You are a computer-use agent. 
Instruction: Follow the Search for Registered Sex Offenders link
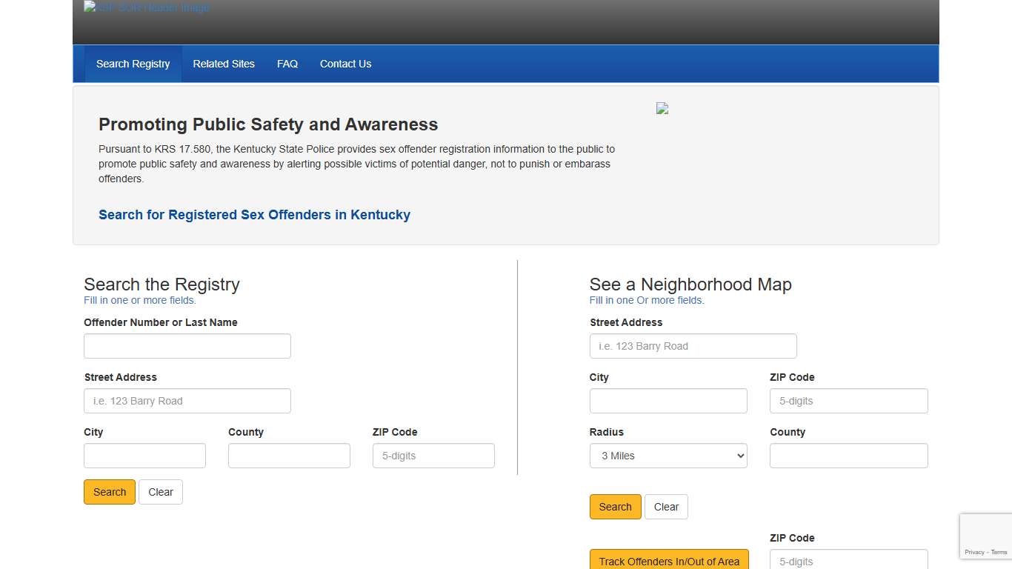click(x=254, y=215)
